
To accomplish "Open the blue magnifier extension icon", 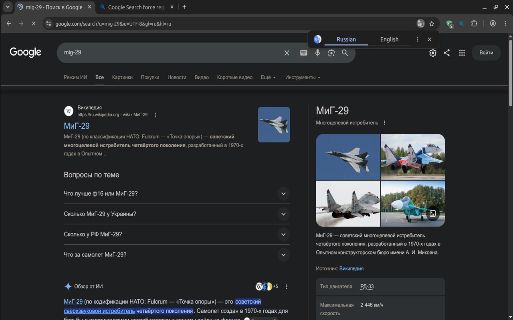I will point(462,24).
